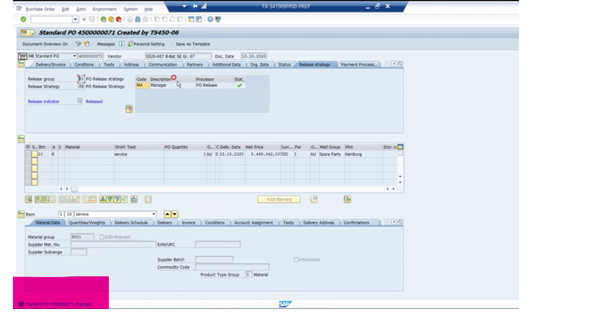Click the Material group input field
This screenshot has width=596, height=328.
click(82, 237)
